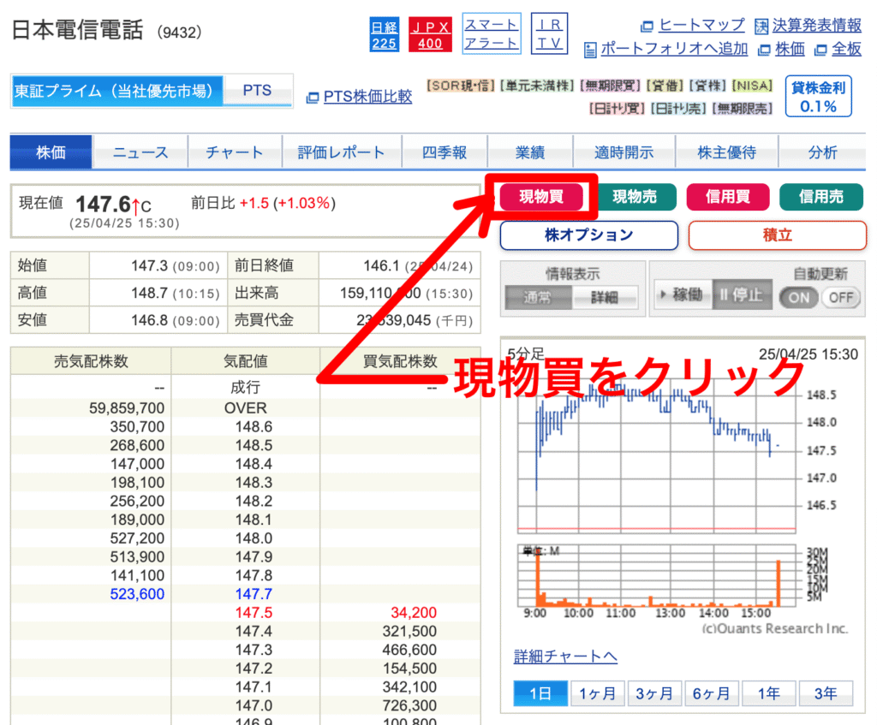Viewport: 877px width, 725px height.
Task: Open the スマートアラート box
Action: tap(492, 33)
